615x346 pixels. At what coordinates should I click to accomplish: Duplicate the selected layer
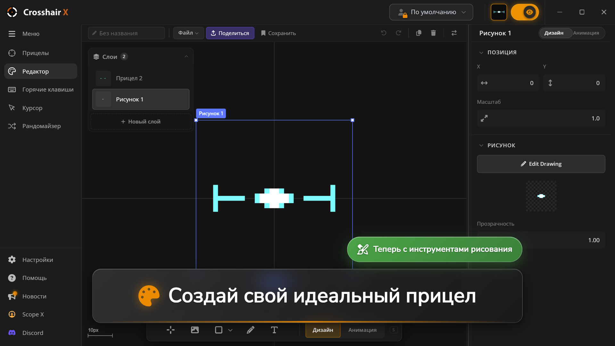point(419,33)
